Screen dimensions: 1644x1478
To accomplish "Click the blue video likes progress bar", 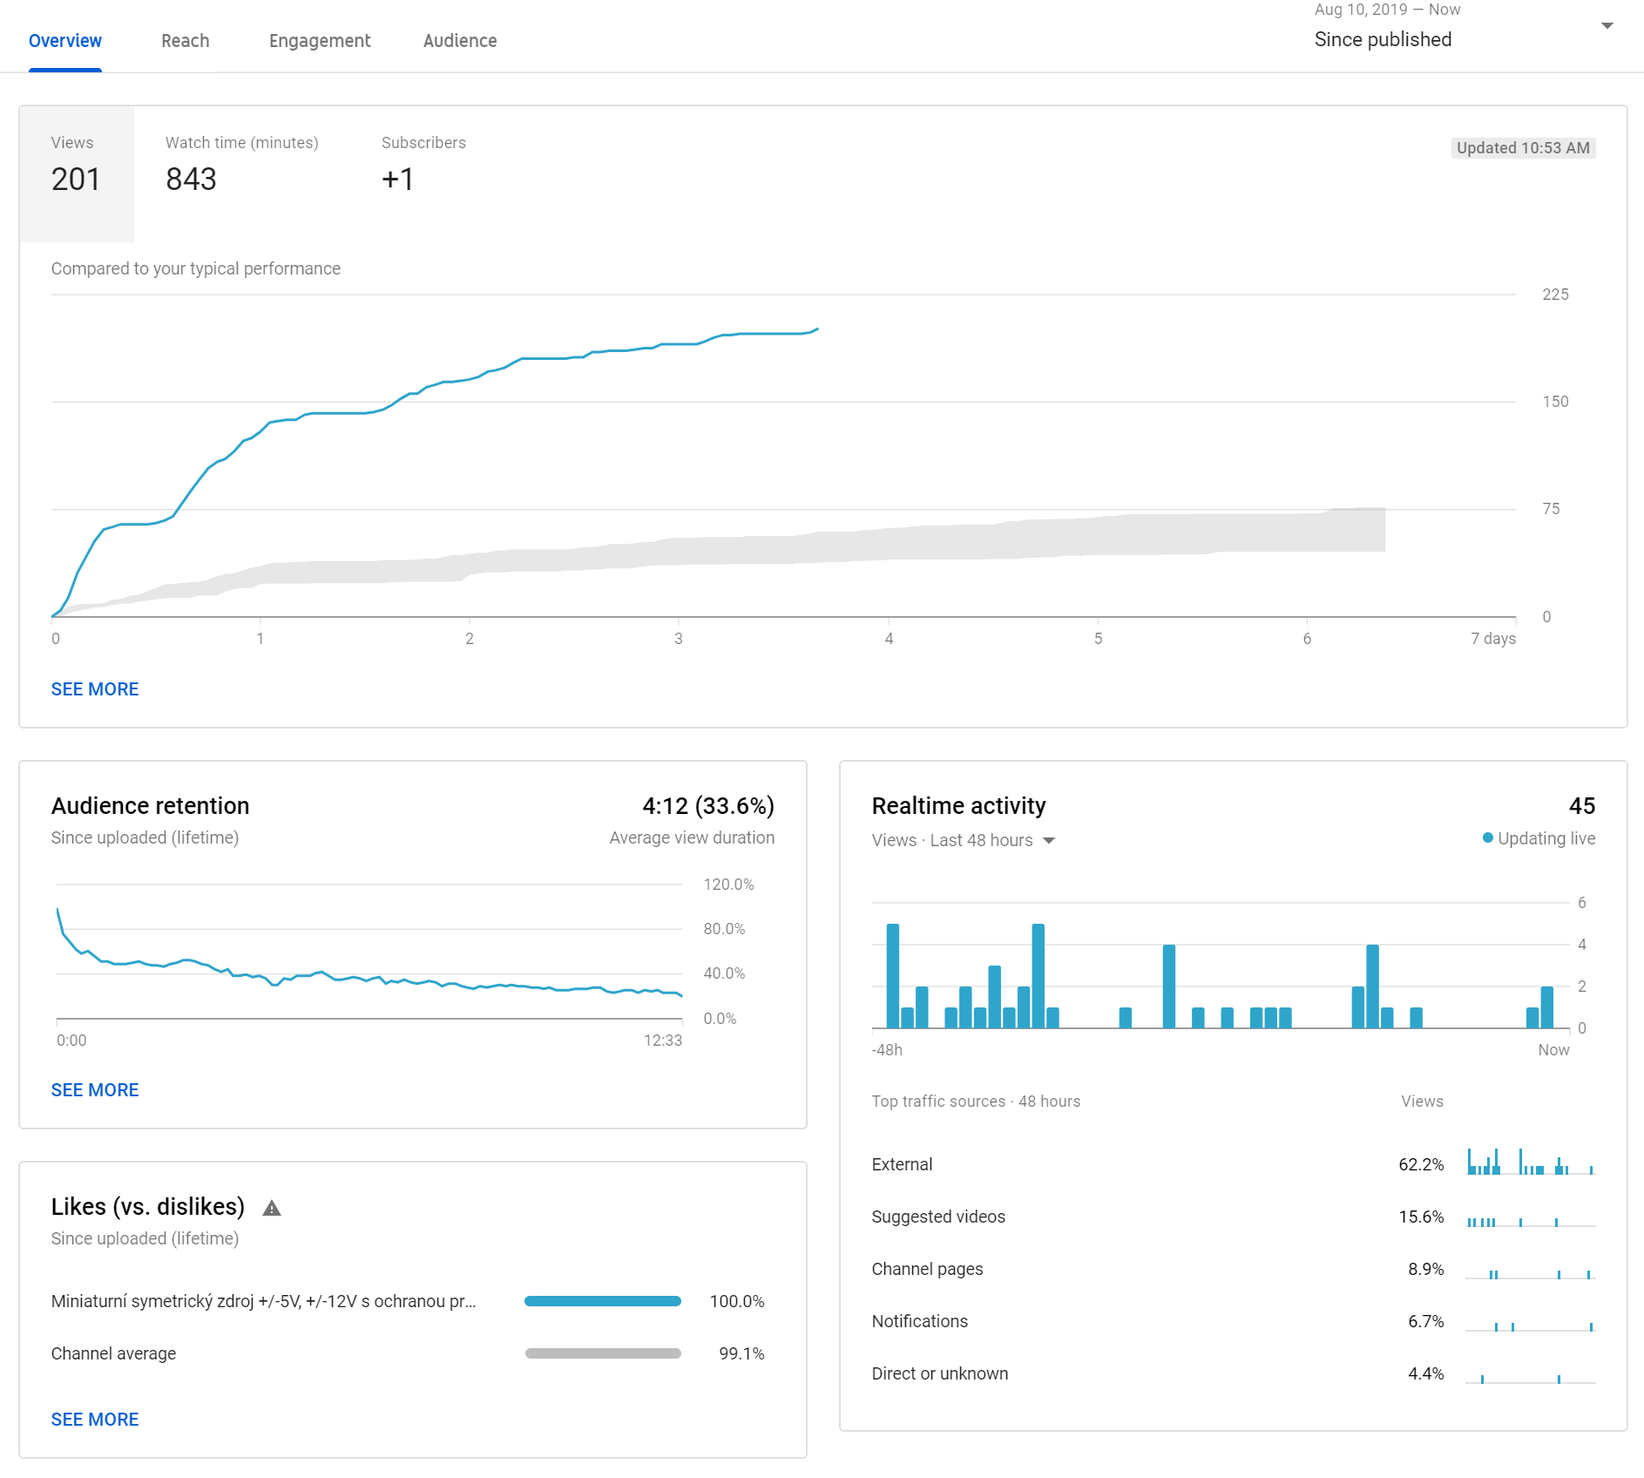I will click(602, 1301).
